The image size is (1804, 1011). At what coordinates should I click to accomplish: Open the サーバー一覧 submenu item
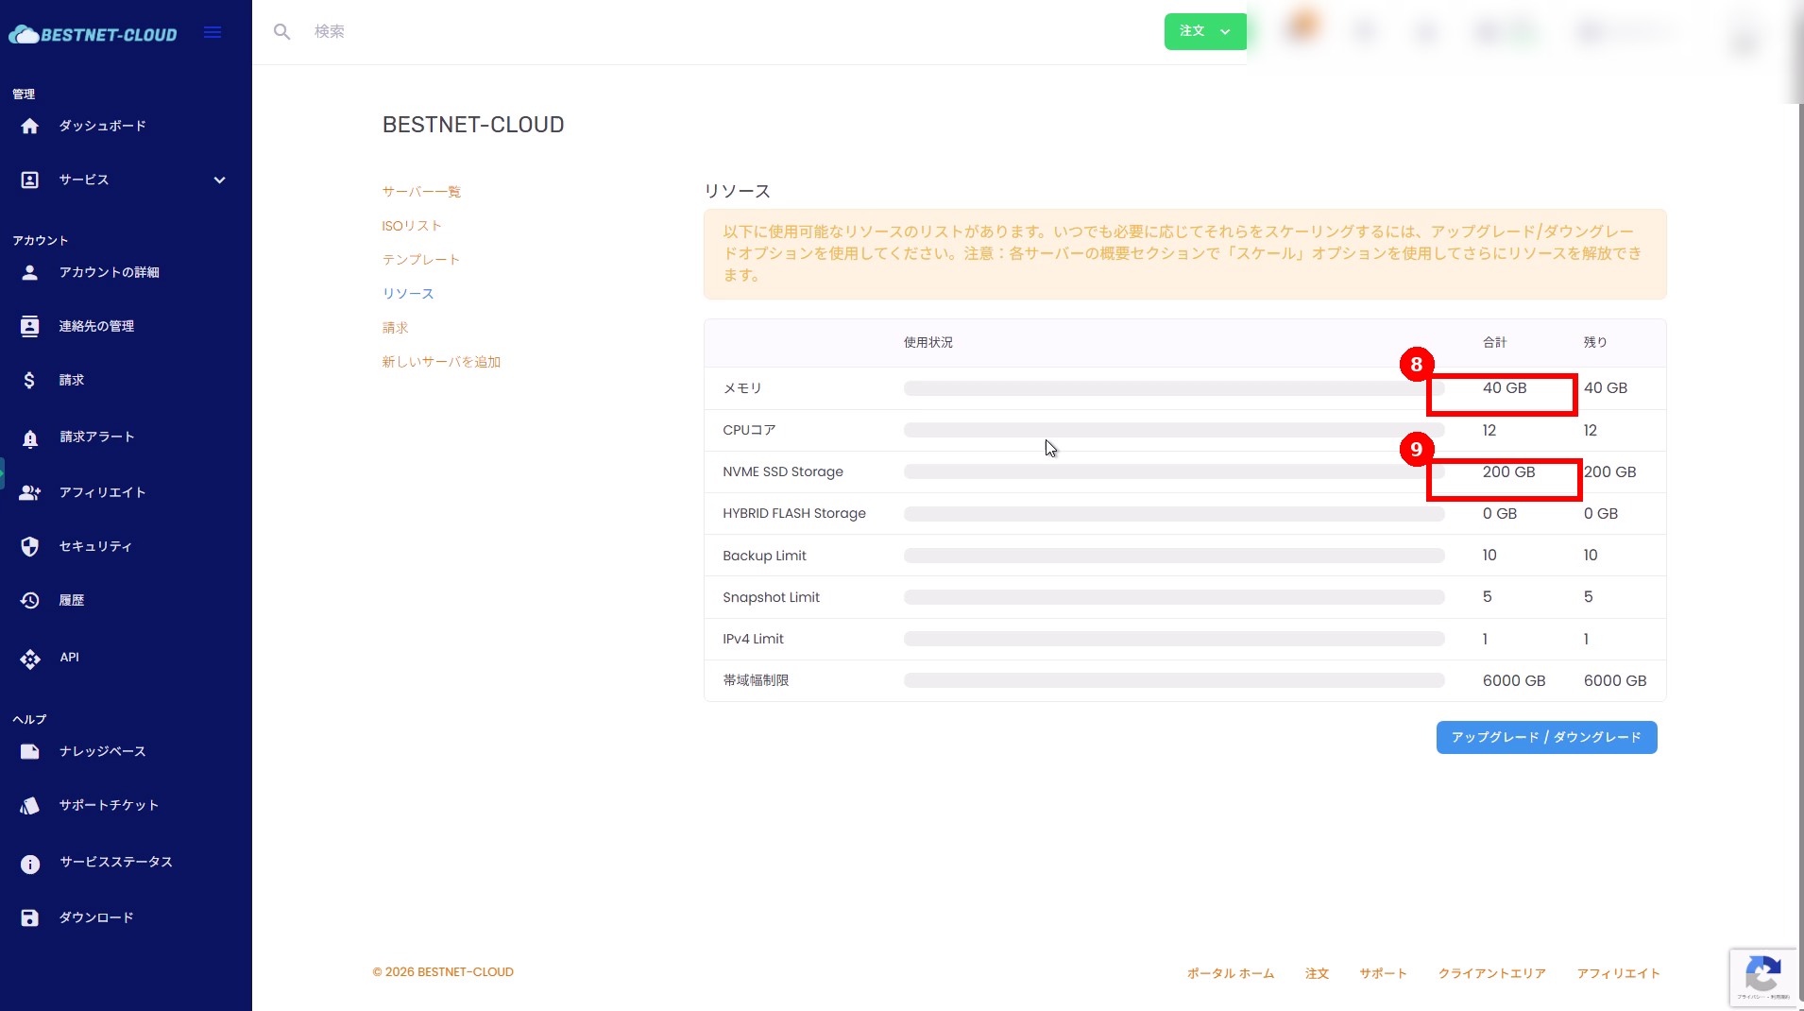coord(421,192)
